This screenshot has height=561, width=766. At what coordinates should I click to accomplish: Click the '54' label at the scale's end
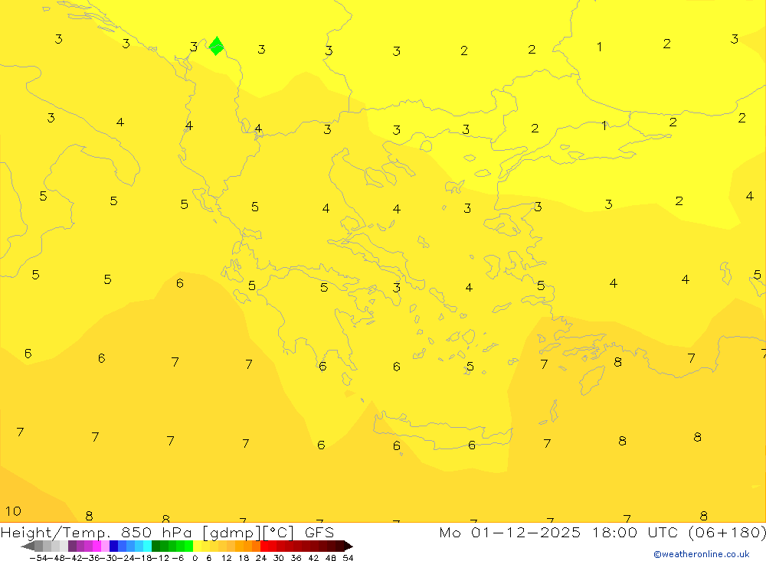tap(348, 558)
